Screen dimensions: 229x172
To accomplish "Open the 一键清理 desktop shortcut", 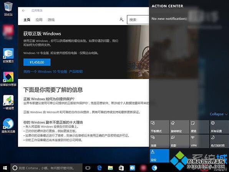I will tap(8, 103).
